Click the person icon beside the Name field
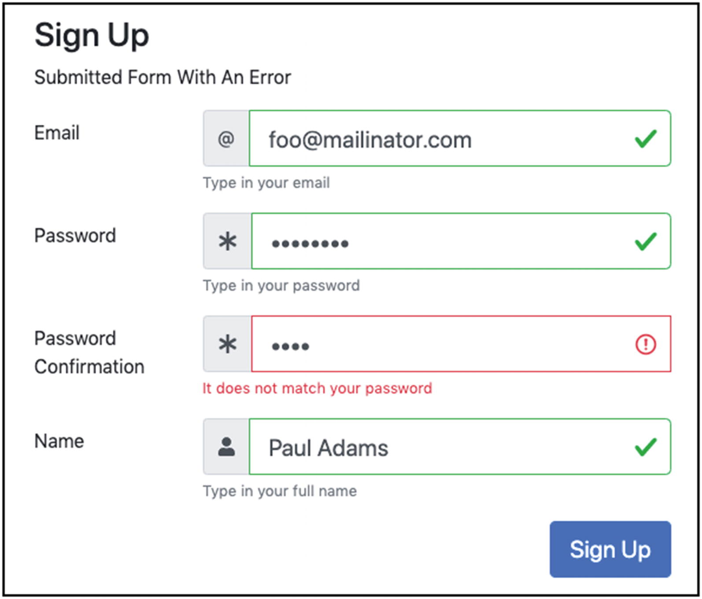The image size is (702, 599). click(x=226, y=447)
